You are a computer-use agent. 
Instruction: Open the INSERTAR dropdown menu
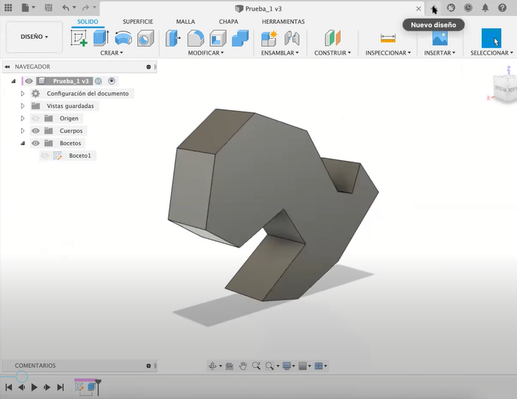point(440,53)
